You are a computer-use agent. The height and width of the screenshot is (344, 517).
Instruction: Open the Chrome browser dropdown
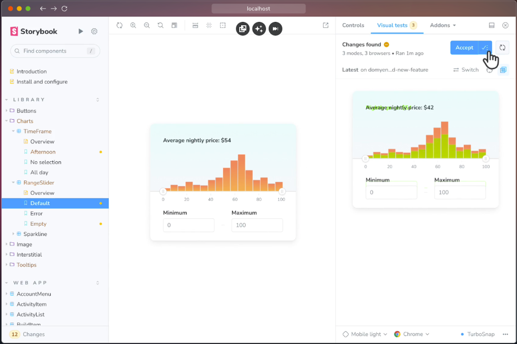(412, 334)
